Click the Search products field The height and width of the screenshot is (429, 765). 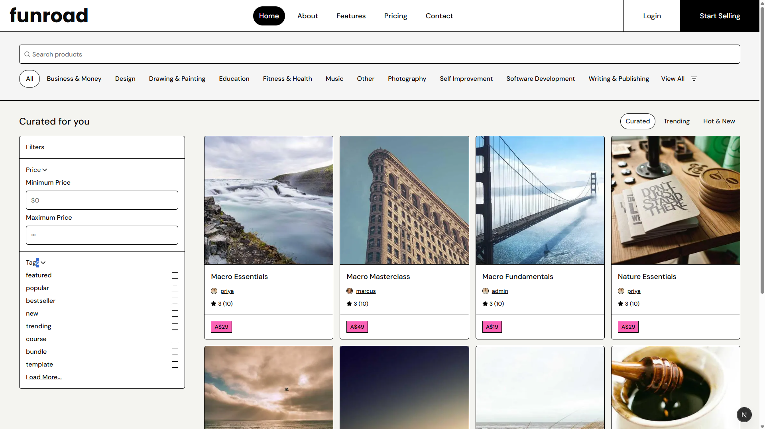(380, 54)
